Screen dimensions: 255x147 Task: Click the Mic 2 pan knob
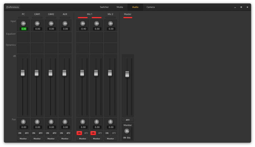110,122
